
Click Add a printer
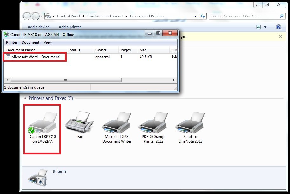[x=70, y=27]
